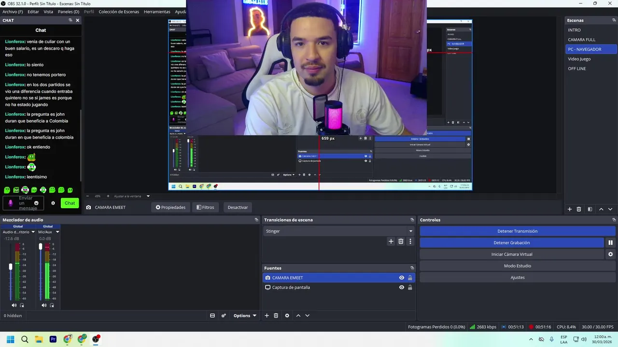Open Propiedades of selected source
The height and width of the screenshot is (347, 618).
(x=170, y=207)
